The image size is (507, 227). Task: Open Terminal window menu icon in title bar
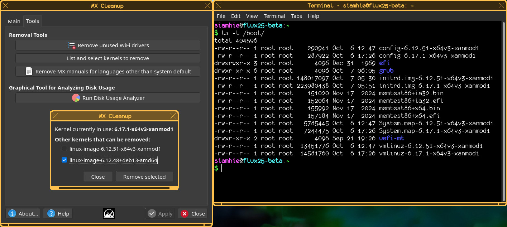pyautogui.click(x=219, y=6)
